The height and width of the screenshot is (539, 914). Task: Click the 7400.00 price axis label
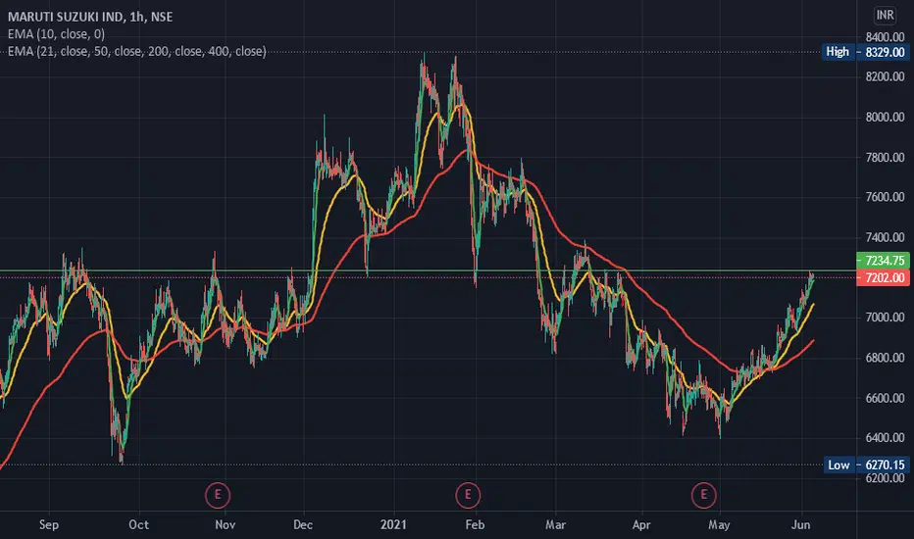point(885,237)
